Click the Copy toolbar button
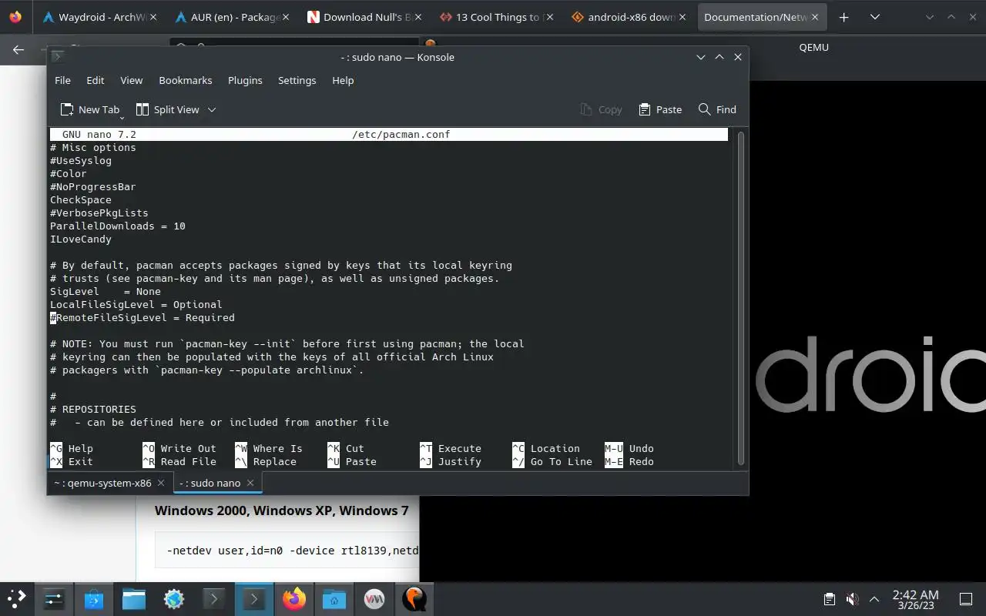Viewport: 986px width, 616px height. click(x=601, y=109)
